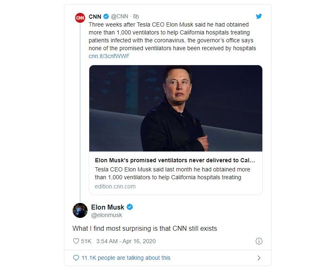The image size is (335, 271).
Task: Click the Twitter bird logo
Action: coord(259,17)
